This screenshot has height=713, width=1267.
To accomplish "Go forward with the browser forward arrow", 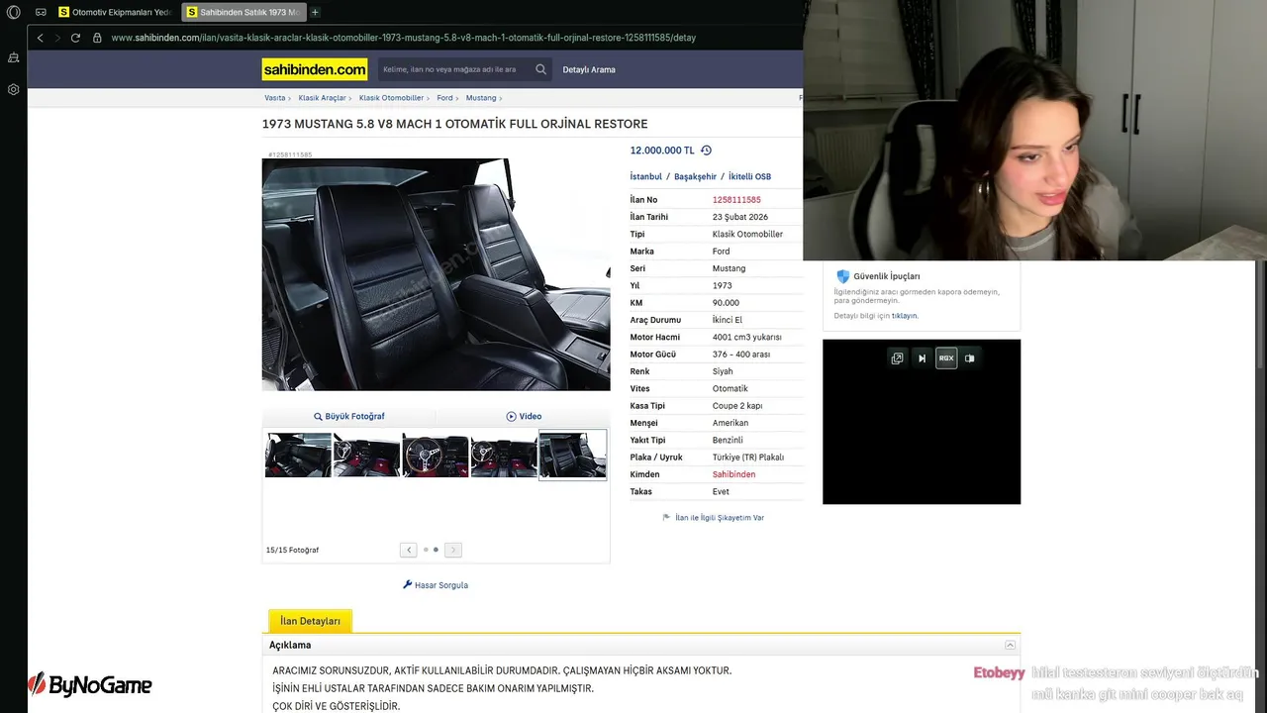I will point(57,38).
